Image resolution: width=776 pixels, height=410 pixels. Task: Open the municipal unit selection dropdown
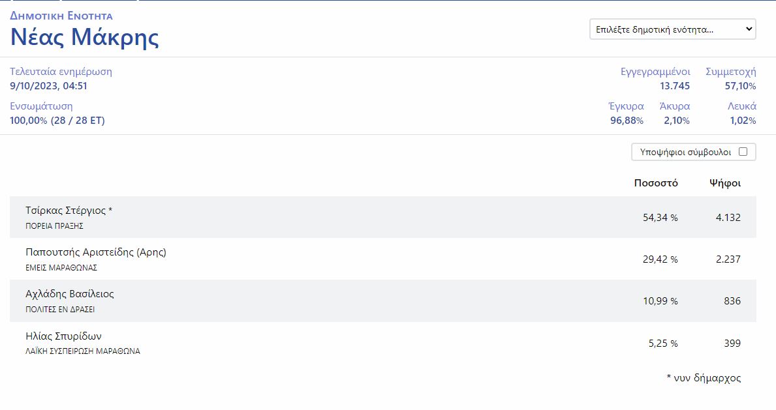[x=672, y=29]
